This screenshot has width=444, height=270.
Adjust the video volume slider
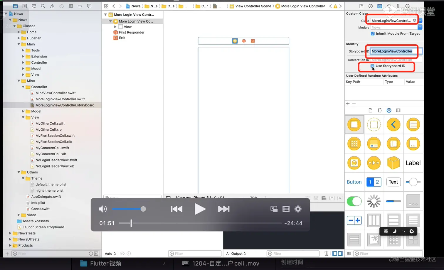[129, 209]
